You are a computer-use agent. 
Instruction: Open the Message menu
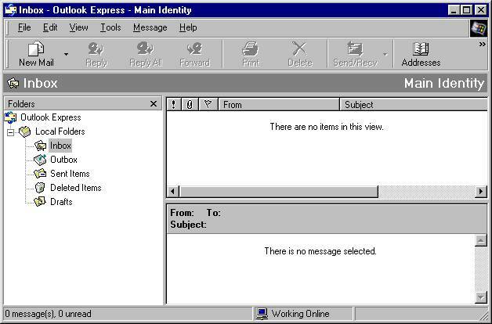click(150, 27)
